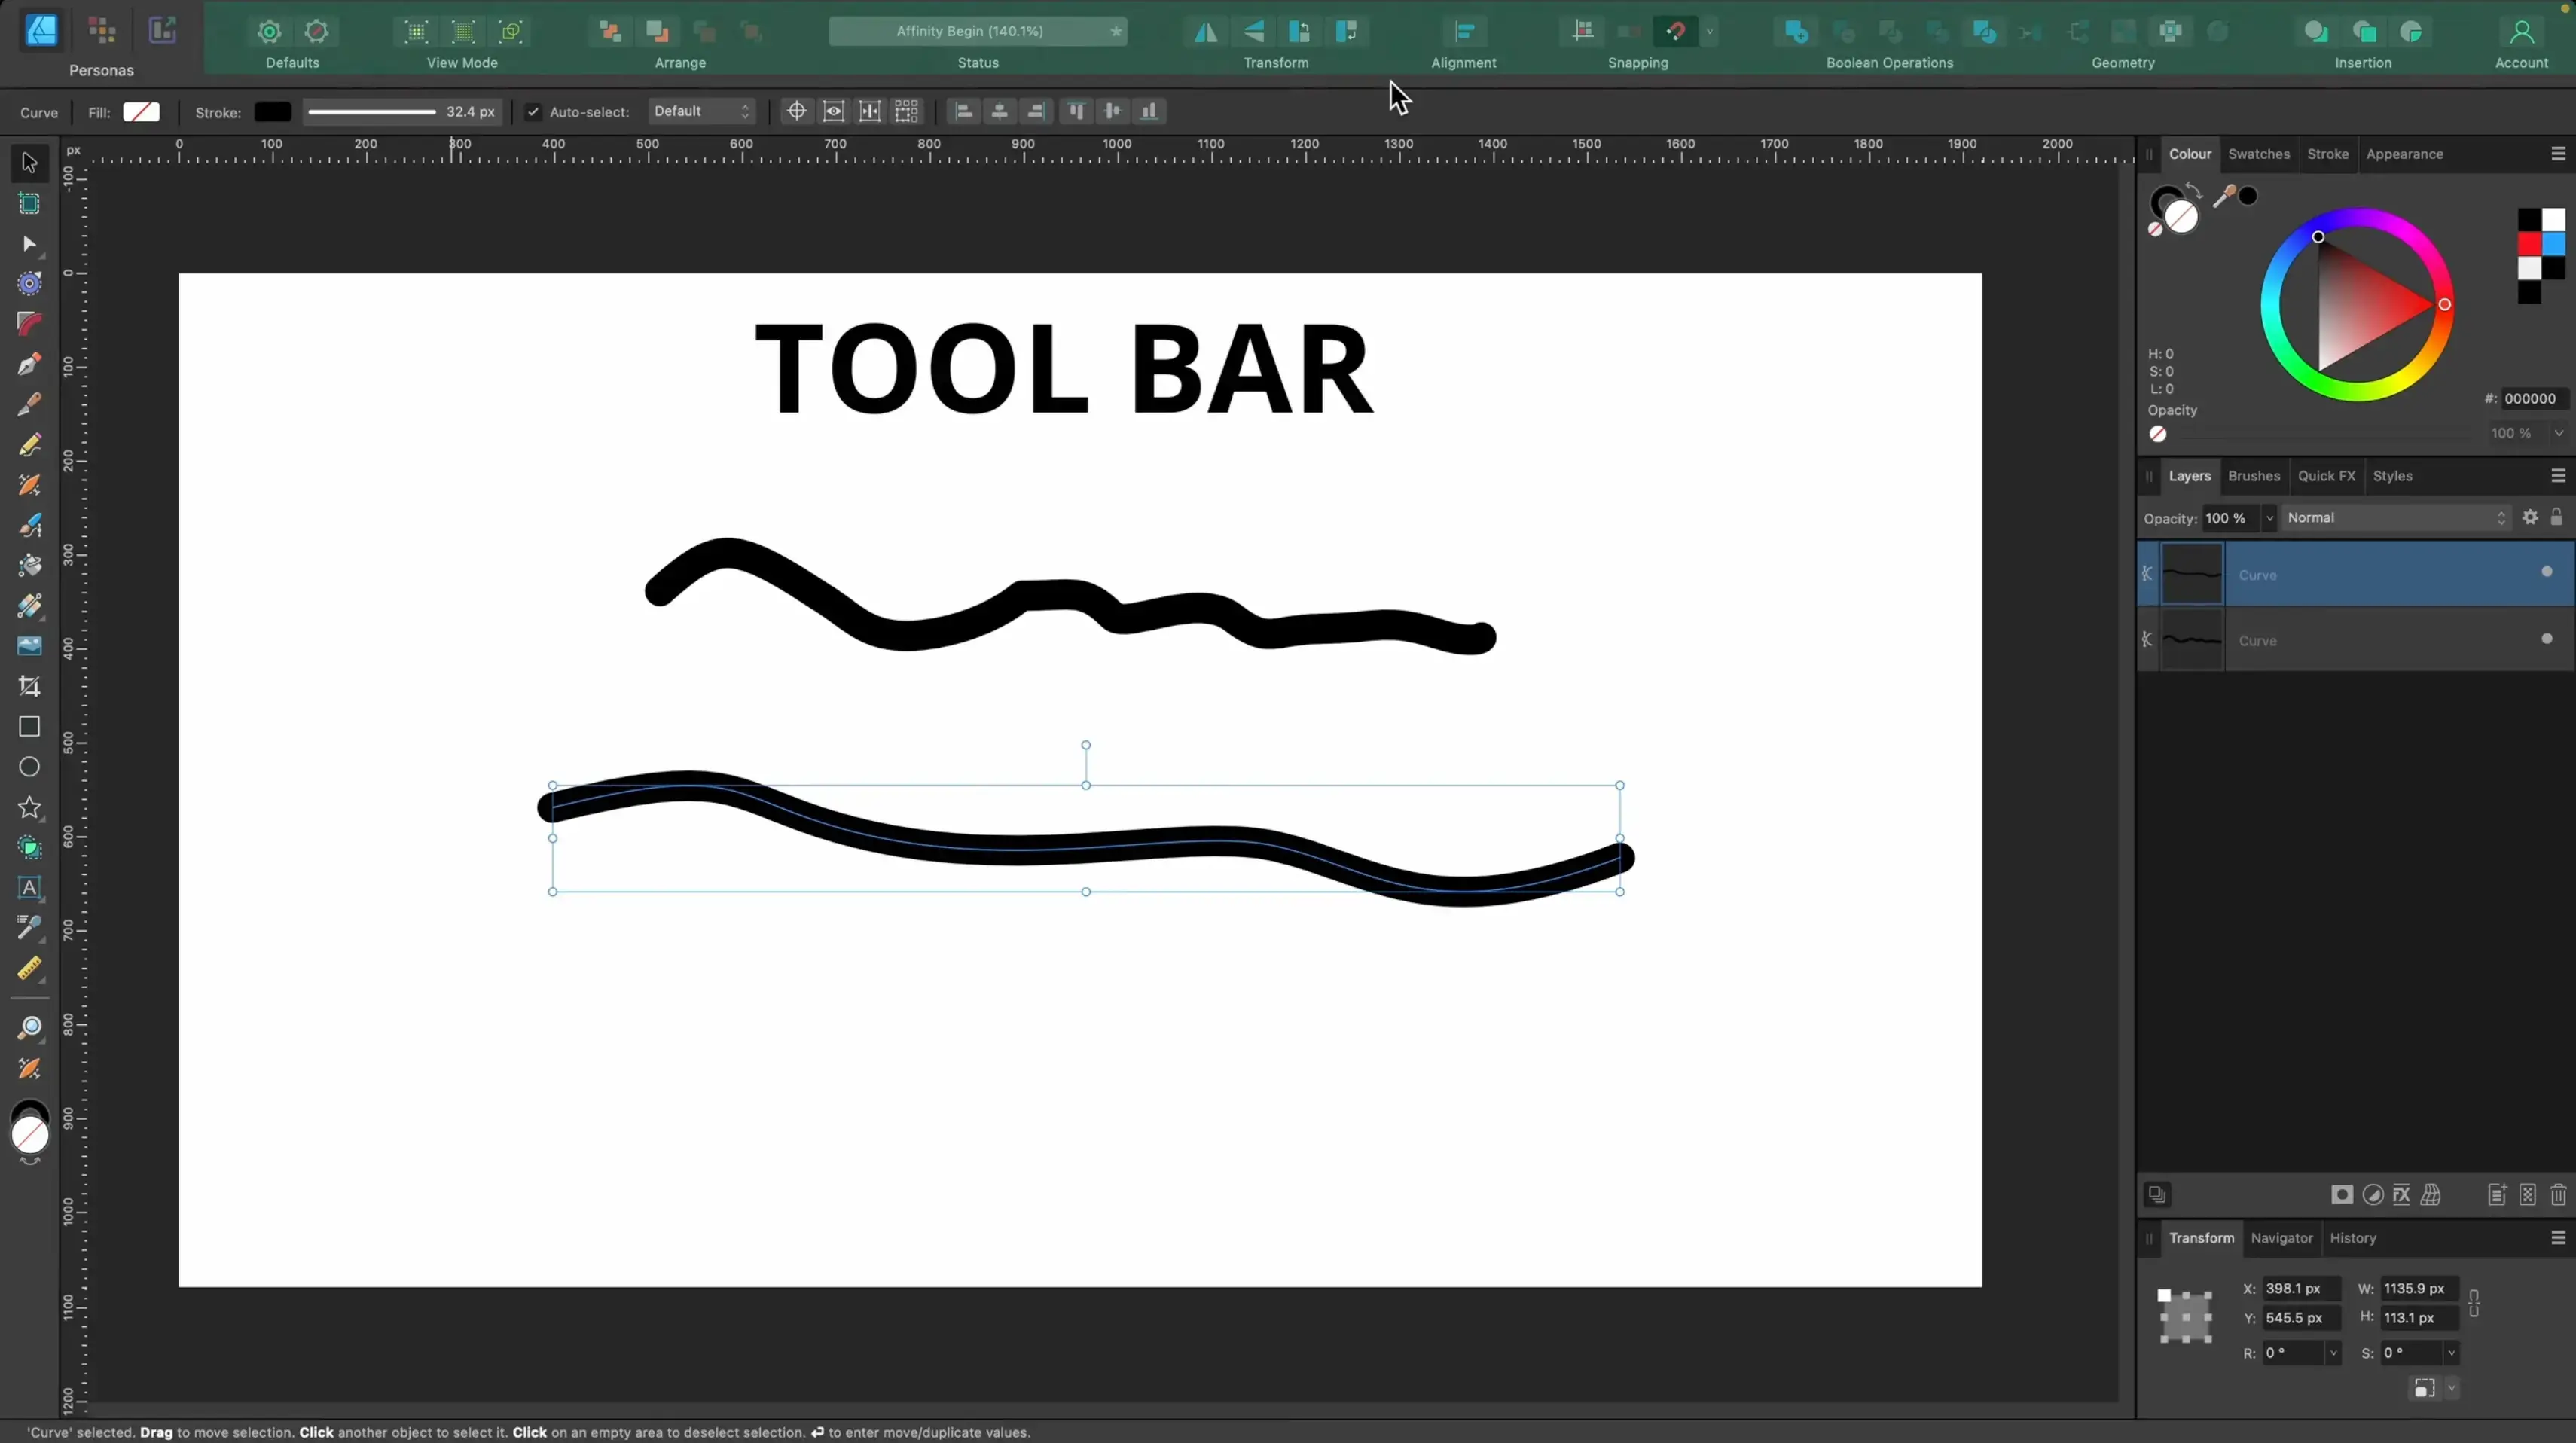Screen dimensions: 2576x1443
Task: Click the hex colour input field
Action: (x=2532, y=399)
